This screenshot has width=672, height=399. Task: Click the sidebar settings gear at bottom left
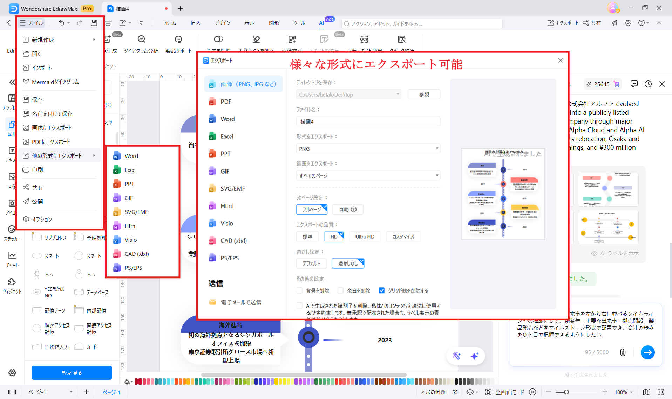[12, 373]
